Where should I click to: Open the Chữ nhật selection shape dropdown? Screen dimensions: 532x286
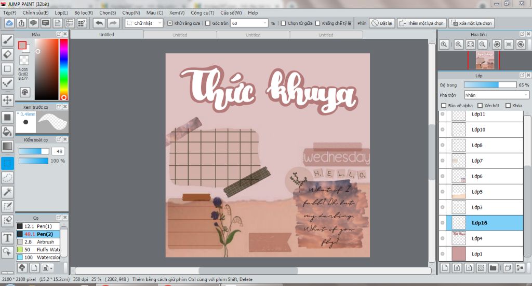coord(144,23)
